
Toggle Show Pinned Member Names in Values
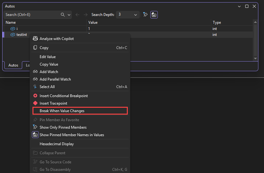coord(72,135)
